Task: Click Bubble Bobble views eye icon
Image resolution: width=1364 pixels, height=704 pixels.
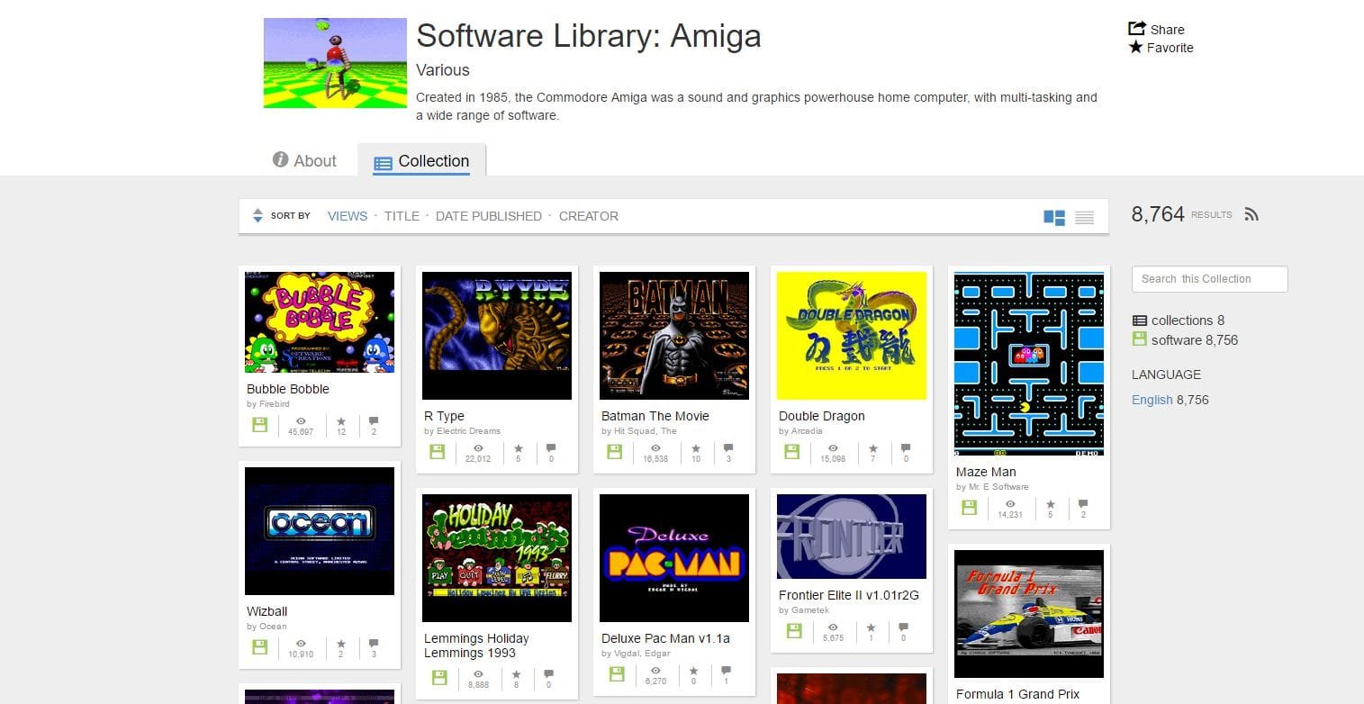Action: click(x=301, y=420)
